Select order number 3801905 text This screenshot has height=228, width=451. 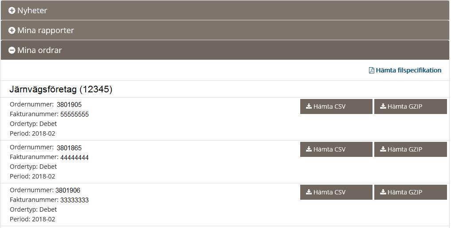click(x=69, y=105)
